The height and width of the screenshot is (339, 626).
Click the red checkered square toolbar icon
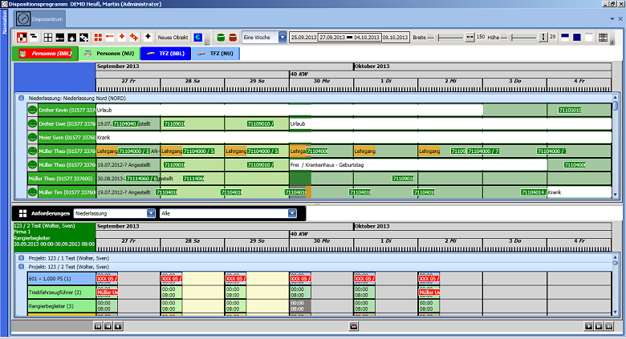(22, 38)
